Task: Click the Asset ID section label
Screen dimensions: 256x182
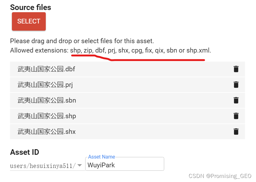Action: 24,152
